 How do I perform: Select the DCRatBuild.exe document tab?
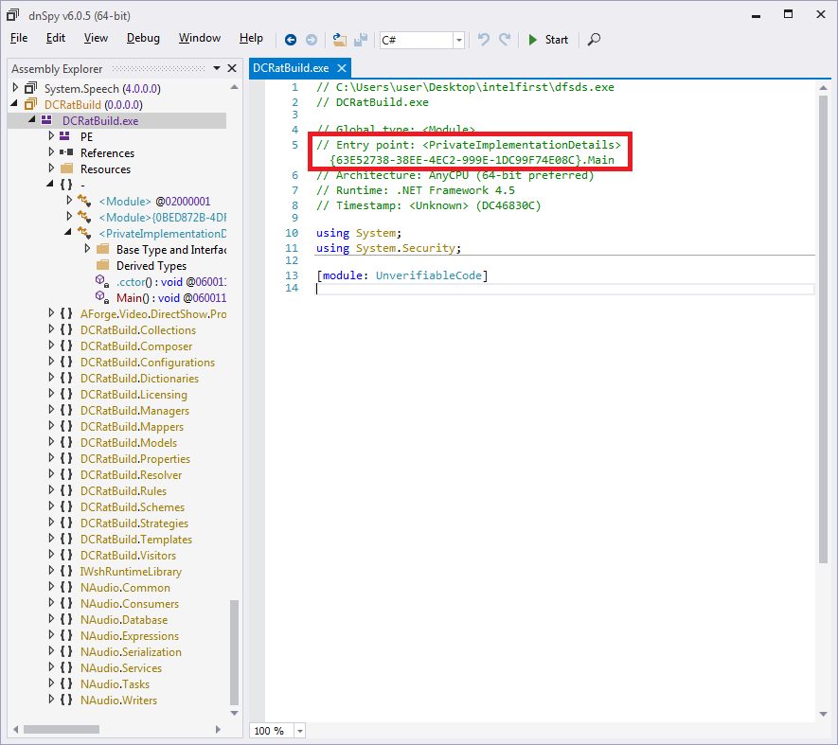click(291, 68)
